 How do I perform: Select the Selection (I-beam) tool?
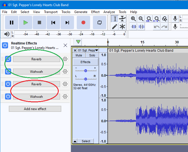115,19
